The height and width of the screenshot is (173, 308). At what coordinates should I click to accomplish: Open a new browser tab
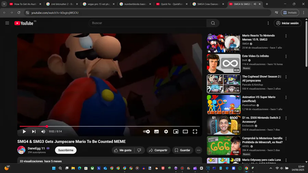[267, 4]
